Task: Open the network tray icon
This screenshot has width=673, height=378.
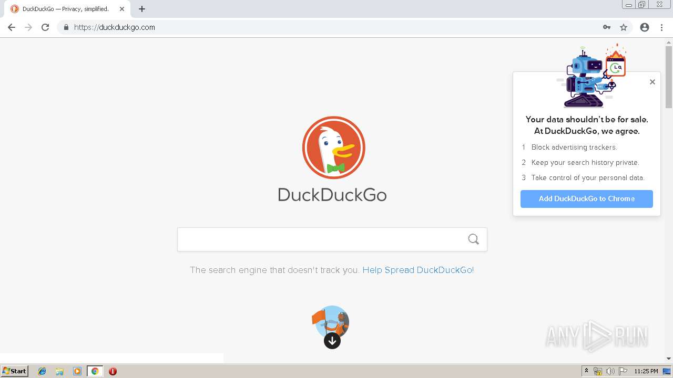Action: 598,371
